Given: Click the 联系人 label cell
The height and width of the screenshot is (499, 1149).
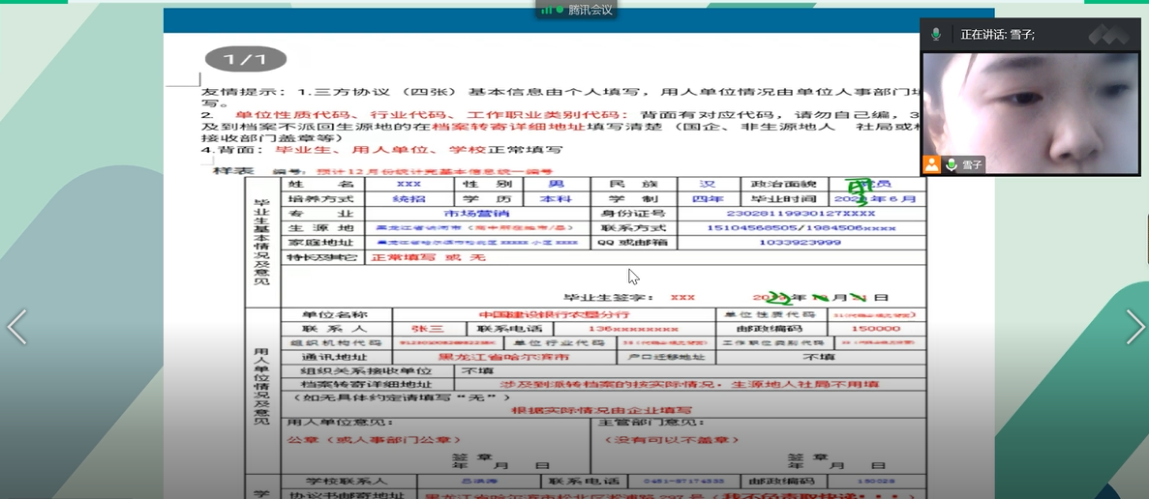Looking at the screenshot, I should coord(336,329).
